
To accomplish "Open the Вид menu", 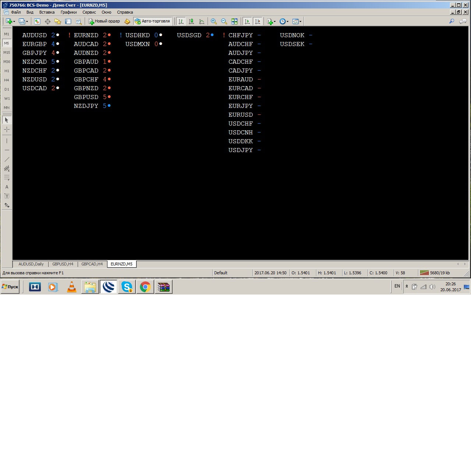I will coord(30,12).
